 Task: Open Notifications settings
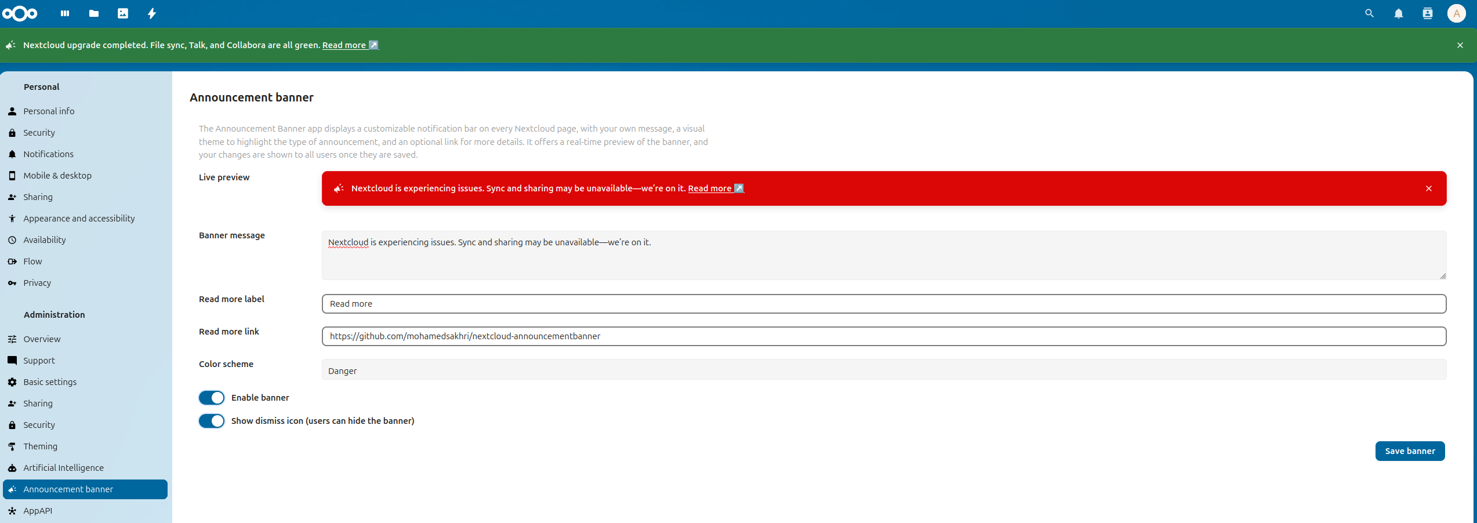coord(85,154)
